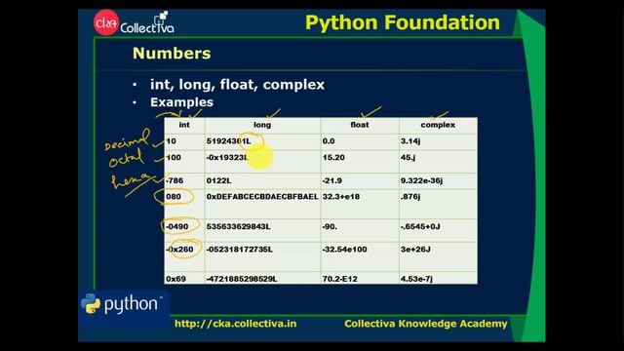Select the "int" table column header
This screenshot has height=351, width=624.
click(x=184, y=125)
